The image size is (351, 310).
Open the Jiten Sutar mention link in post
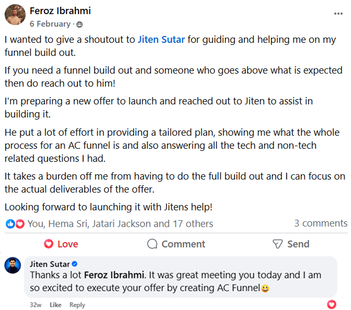(x=161, y=39)
